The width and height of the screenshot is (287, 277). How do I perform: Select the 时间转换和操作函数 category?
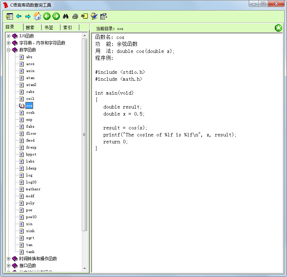(x=38, y=259)
